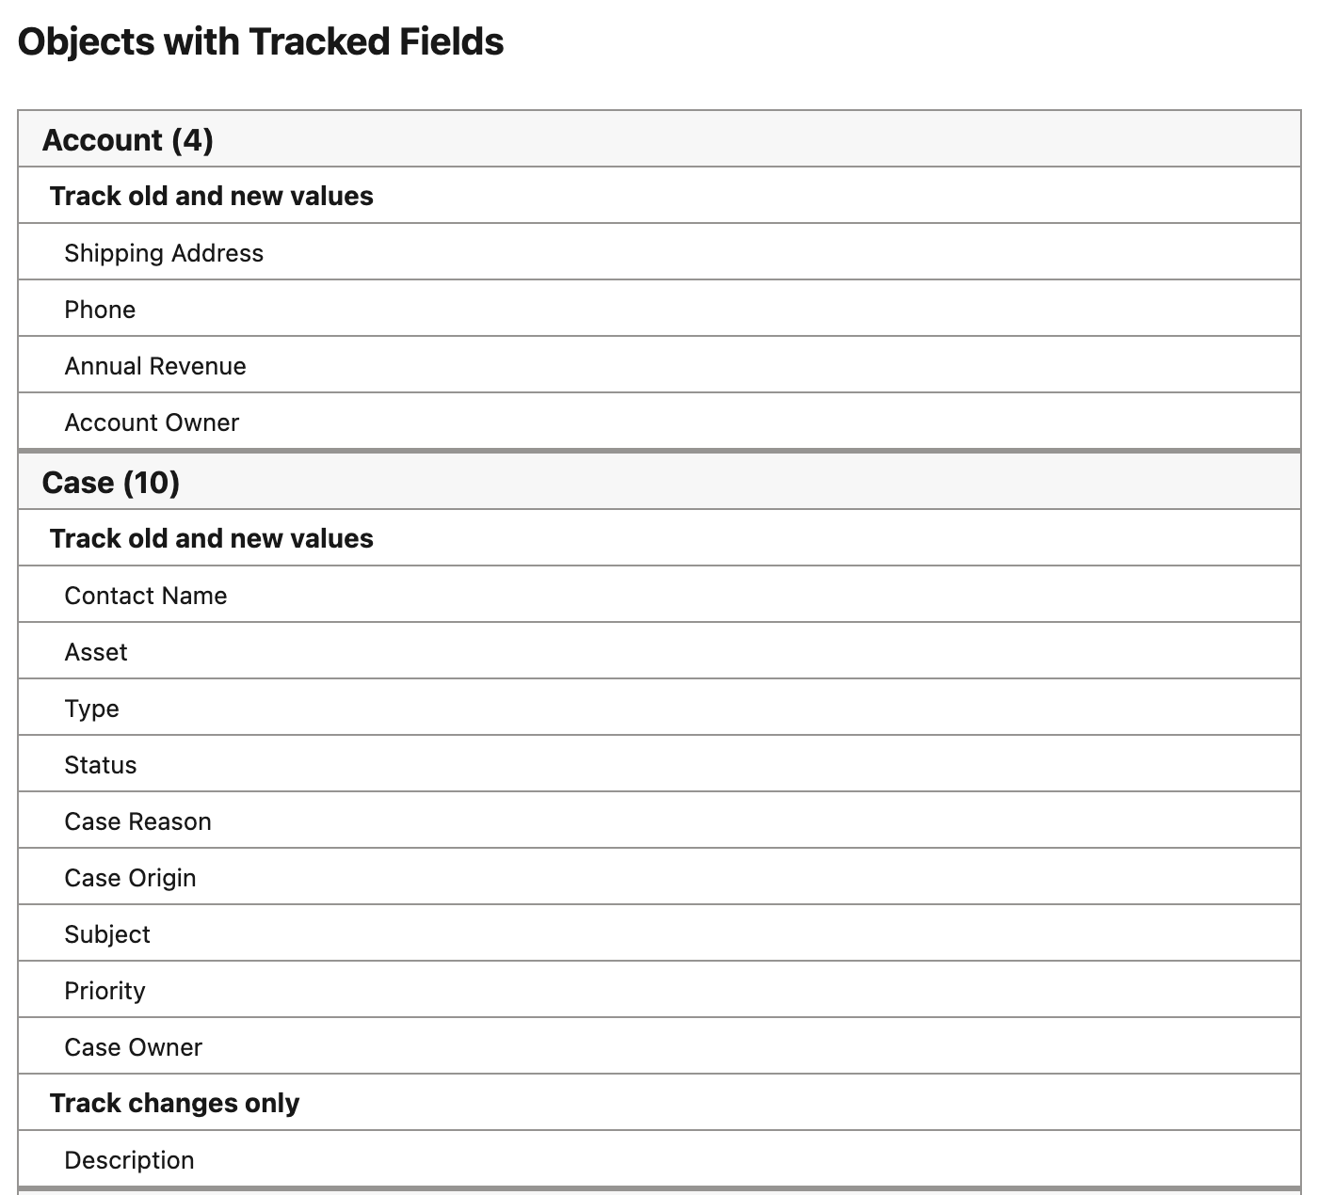
Task: Choose the Case Origin field row
Action: tap(130, 878)
